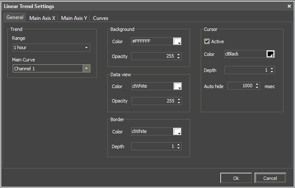Increase Border depth with up arrow

[179, 145]
